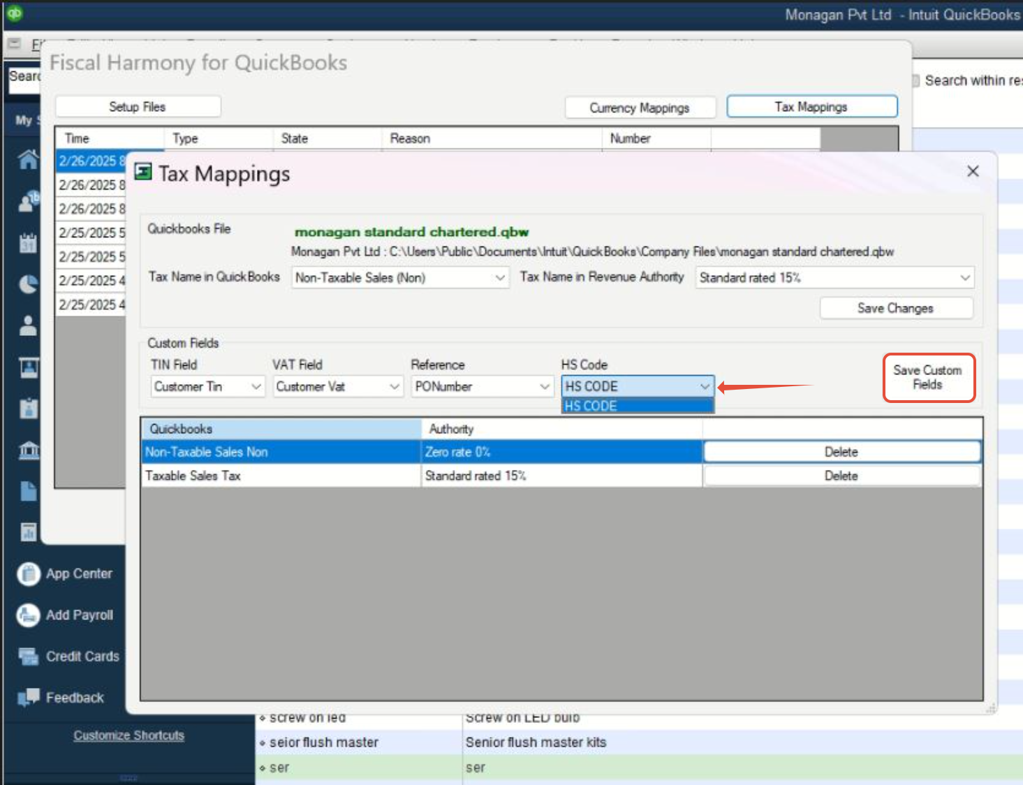Click the Quickbooks column header in mappings grid
The height and width of the screenshot is (785, 1023).
281,429
